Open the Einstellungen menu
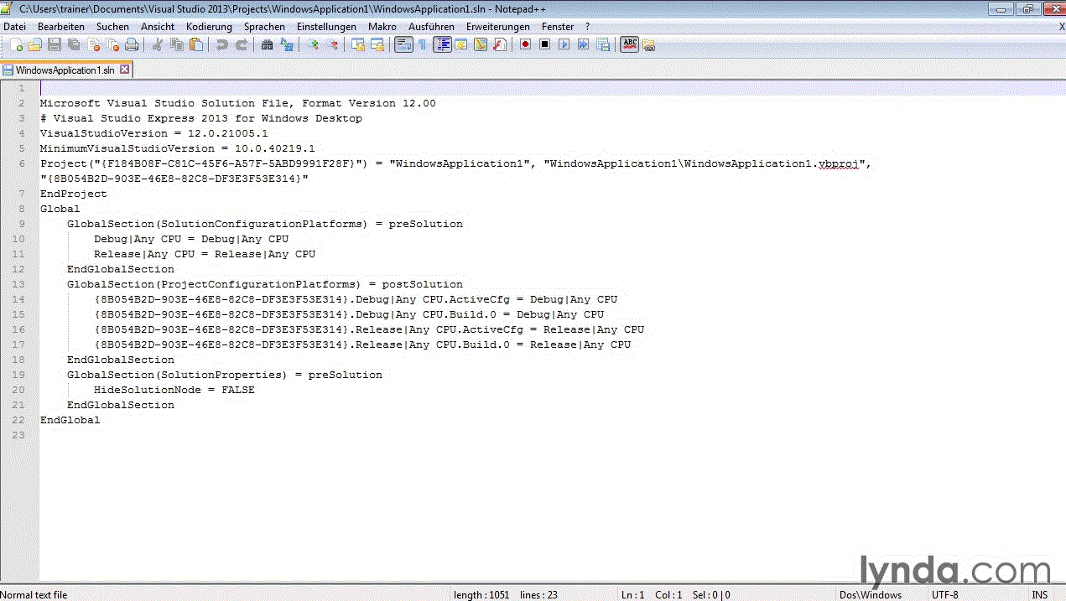Image resolution: width=1066 pixels, height=601 pixels. pyautogui.click(x=326, y=27)
